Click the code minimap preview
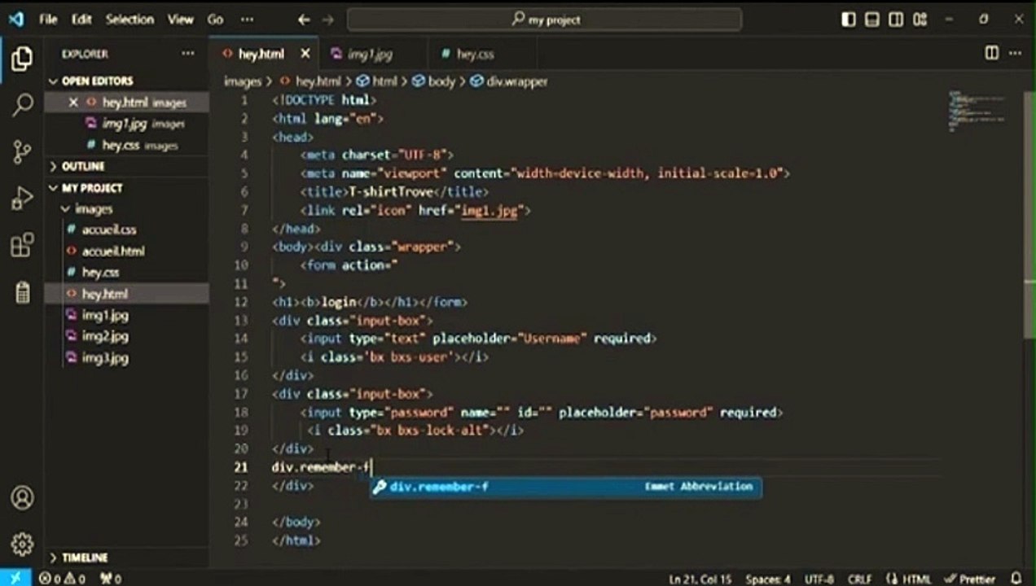1036x586 pixels. click(977, 112)
